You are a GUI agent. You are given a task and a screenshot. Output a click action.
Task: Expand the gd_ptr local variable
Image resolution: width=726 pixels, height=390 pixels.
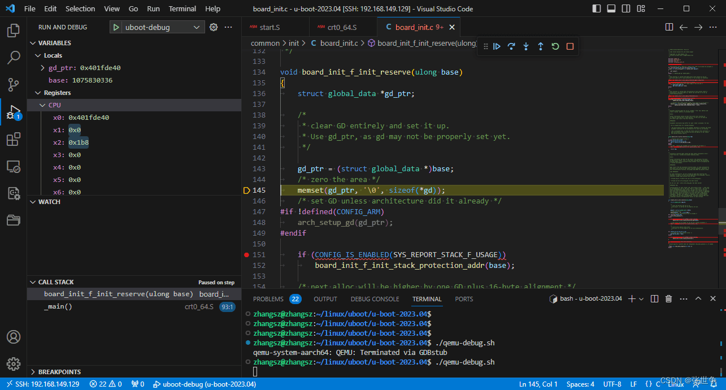click(43, 68)
